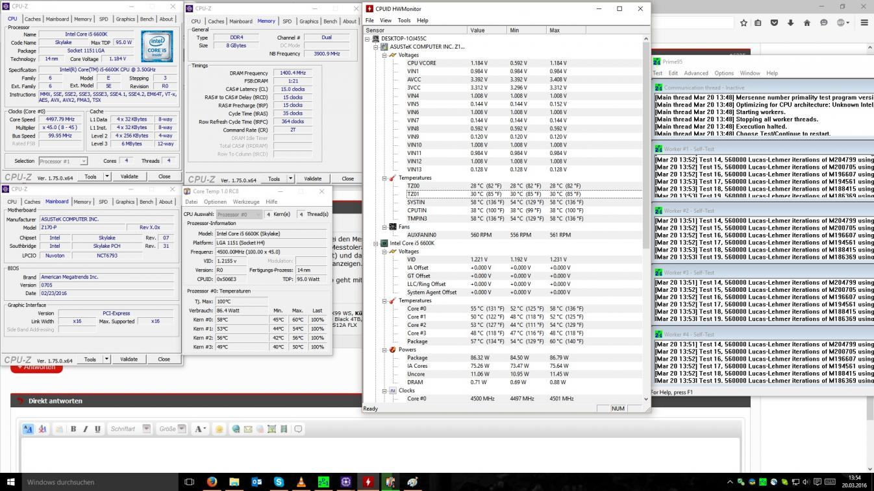
Task: Click the insert video filmstrip icon
Action: [284, 429]
